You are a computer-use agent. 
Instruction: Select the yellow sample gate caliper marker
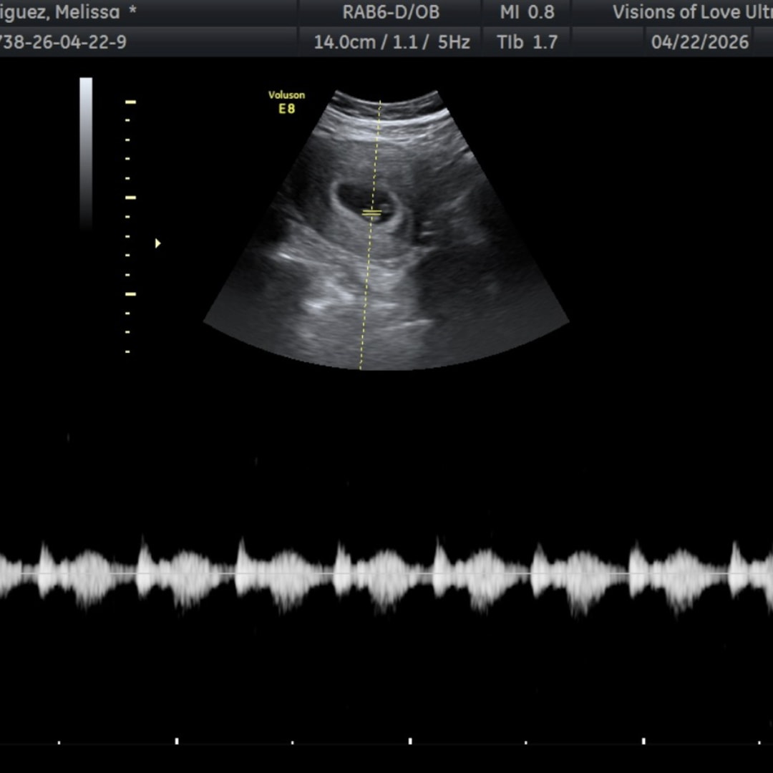coord(371,213)
